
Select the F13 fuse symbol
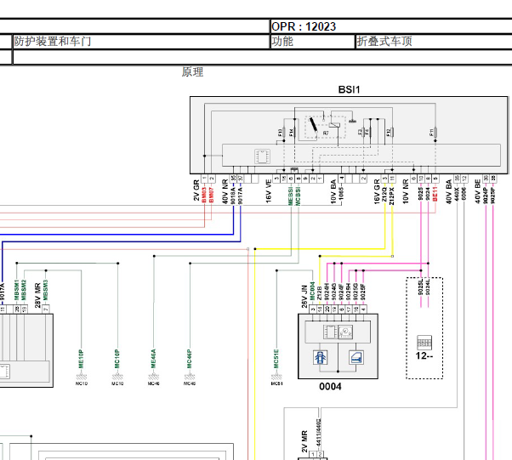(283, 133)
